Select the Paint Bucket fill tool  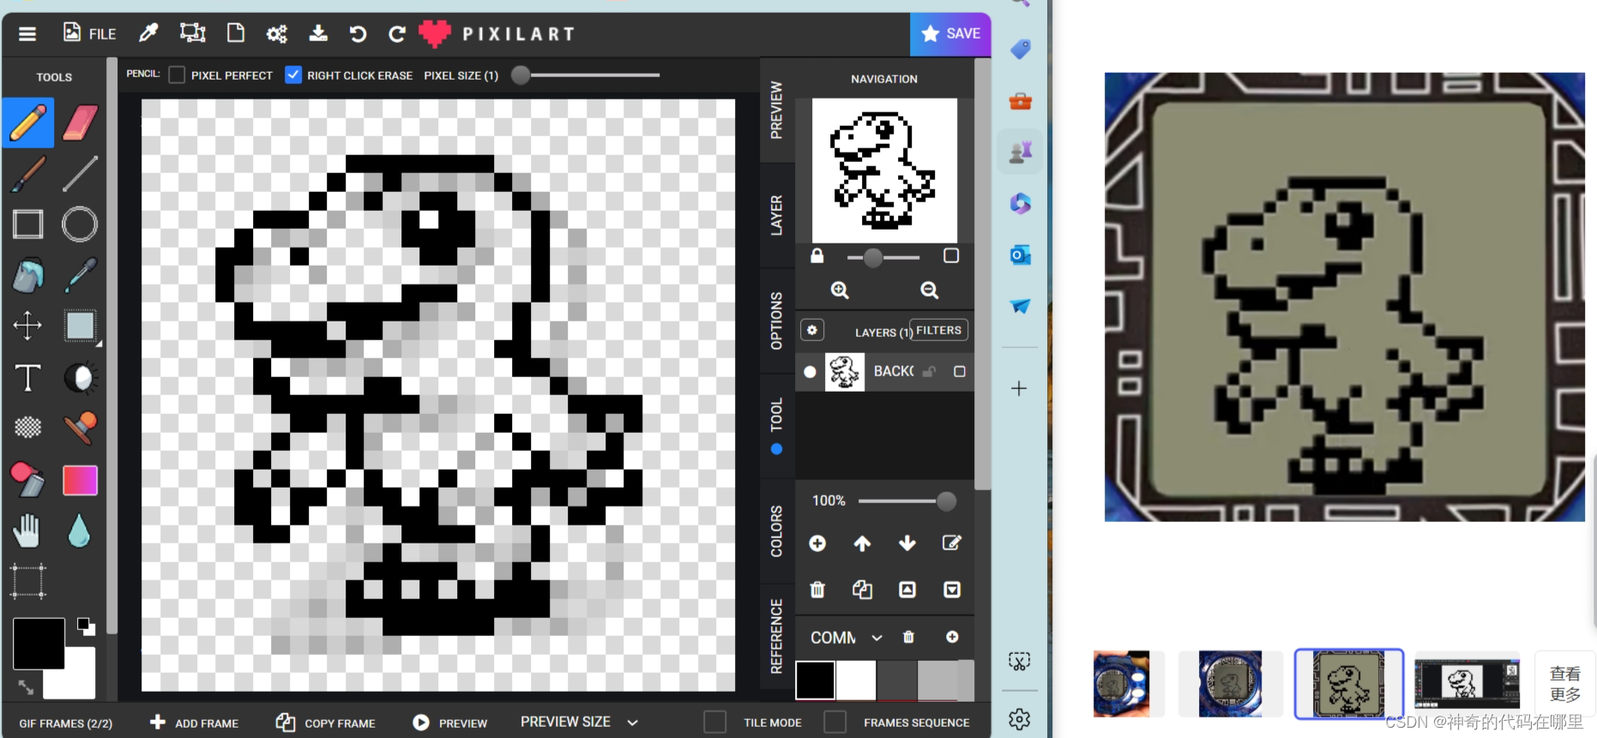tap(28, 275)
